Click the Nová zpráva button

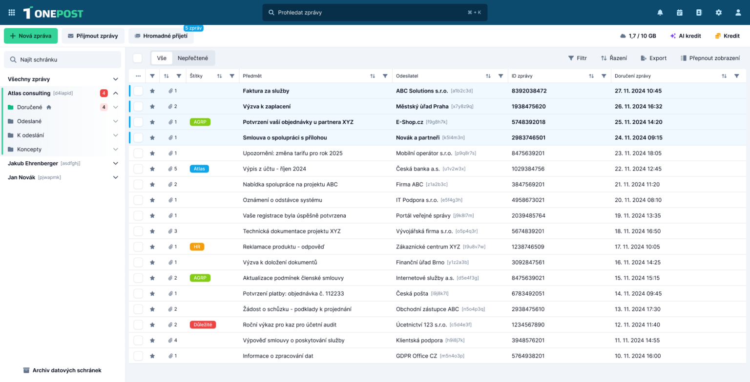click(31, 36)
